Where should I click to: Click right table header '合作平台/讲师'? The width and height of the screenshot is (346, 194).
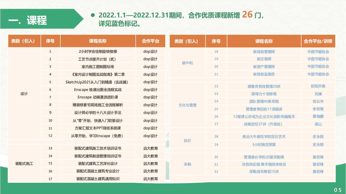coord(318,41)
